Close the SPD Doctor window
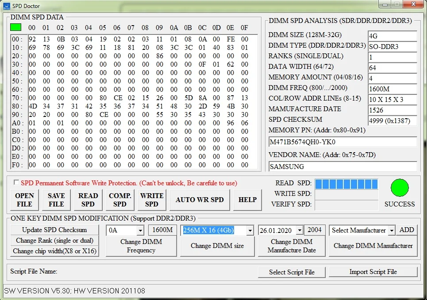The width and height of the screenshot is (427, 300). (413, 4)
